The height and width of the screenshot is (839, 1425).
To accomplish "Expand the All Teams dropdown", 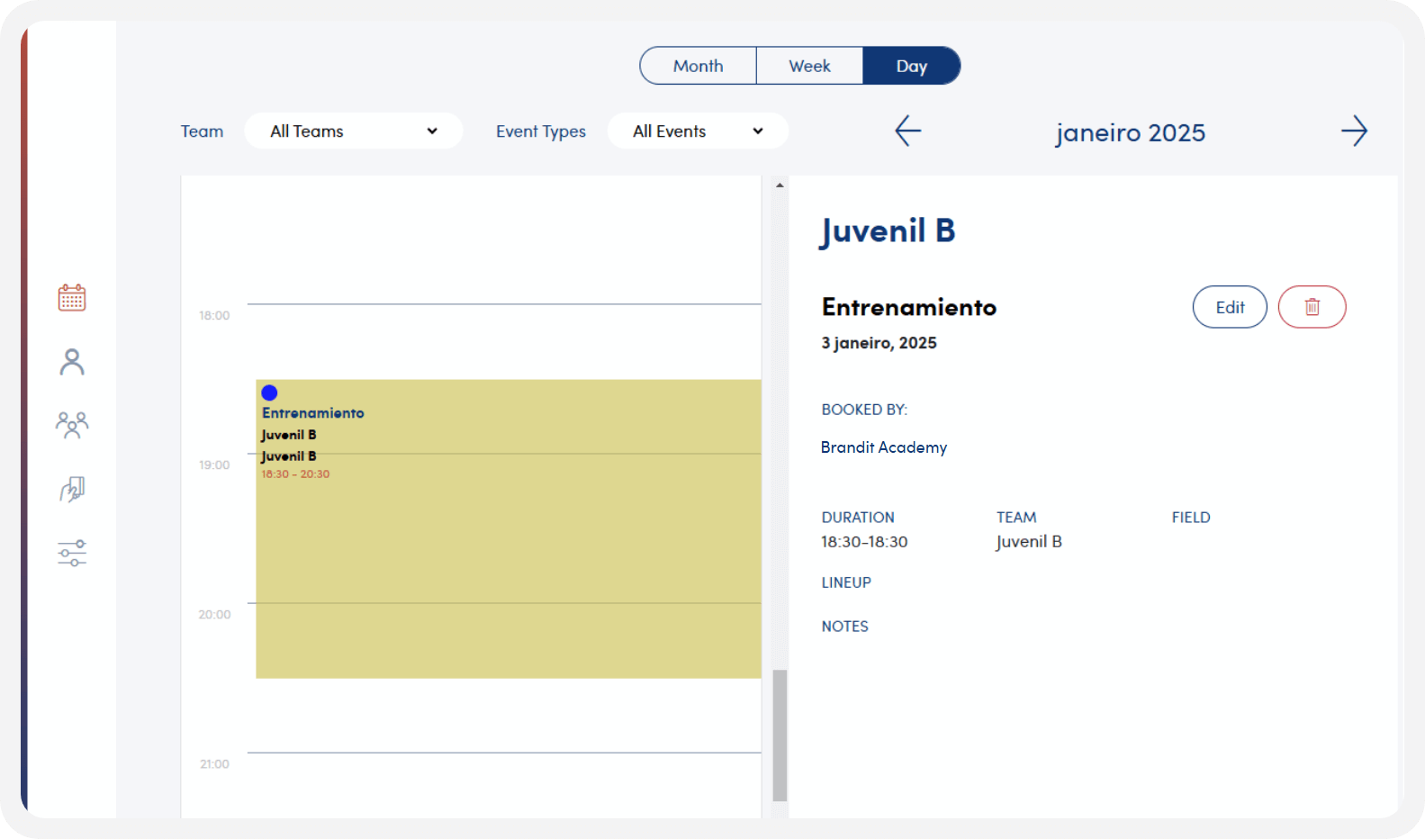I will 353,131.
